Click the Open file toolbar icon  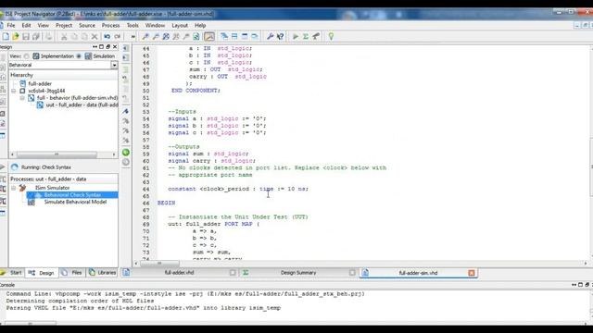[16, 37]
